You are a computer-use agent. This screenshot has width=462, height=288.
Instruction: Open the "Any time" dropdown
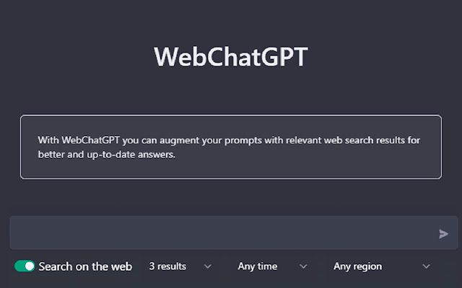point(271,266)
